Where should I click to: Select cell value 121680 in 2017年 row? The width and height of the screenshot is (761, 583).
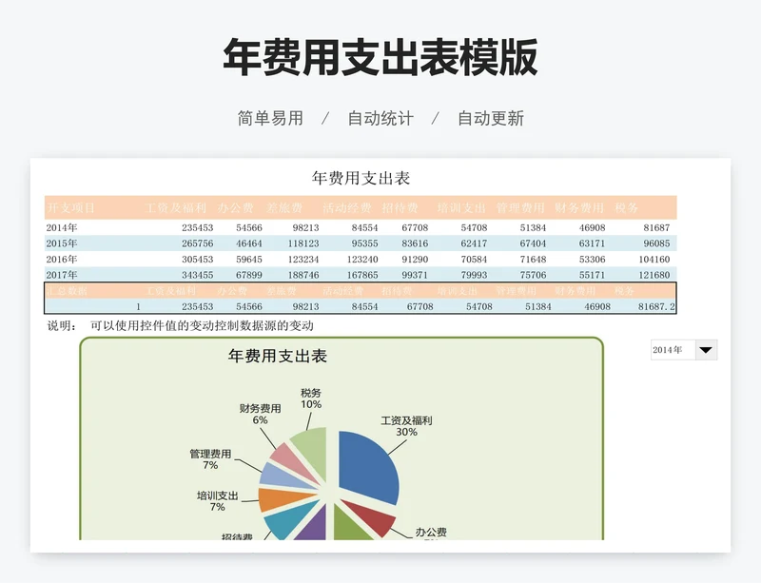(654, 275)
